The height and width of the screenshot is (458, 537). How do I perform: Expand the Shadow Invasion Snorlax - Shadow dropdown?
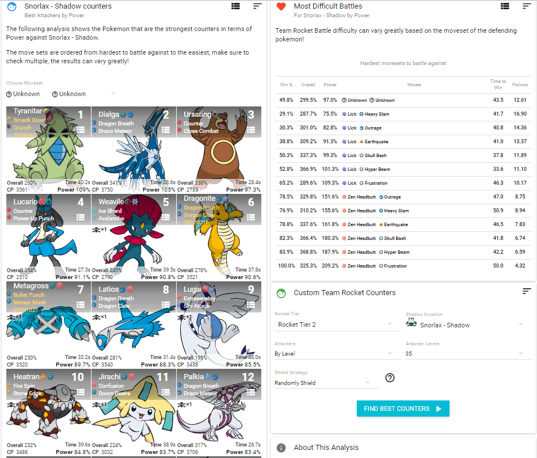(x=469, y=325)
